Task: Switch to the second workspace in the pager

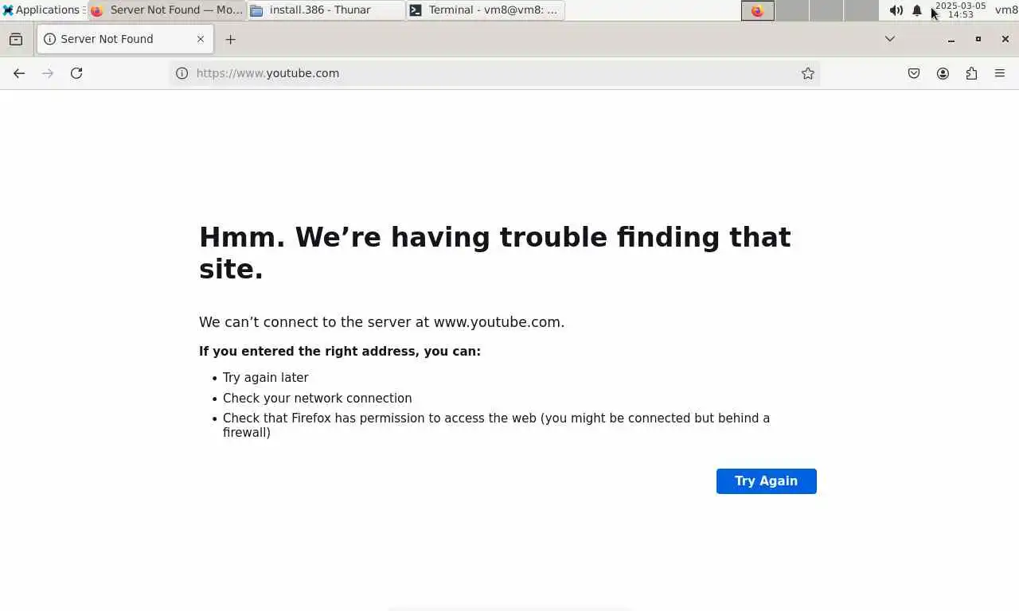Action: [792, 10]
